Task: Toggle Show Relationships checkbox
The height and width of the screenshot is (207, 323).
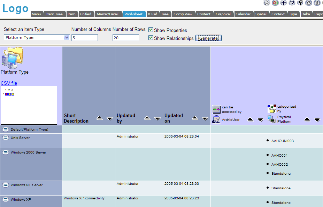Action: (151, 38)
